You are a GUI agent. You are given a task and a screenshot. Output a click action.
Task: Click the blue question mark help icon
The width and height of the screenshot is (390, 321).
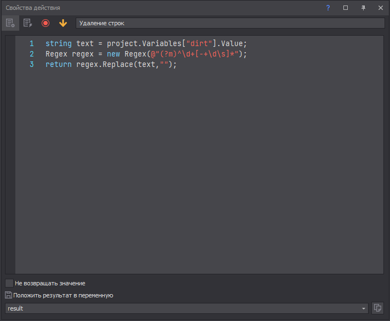coord(328,8)
